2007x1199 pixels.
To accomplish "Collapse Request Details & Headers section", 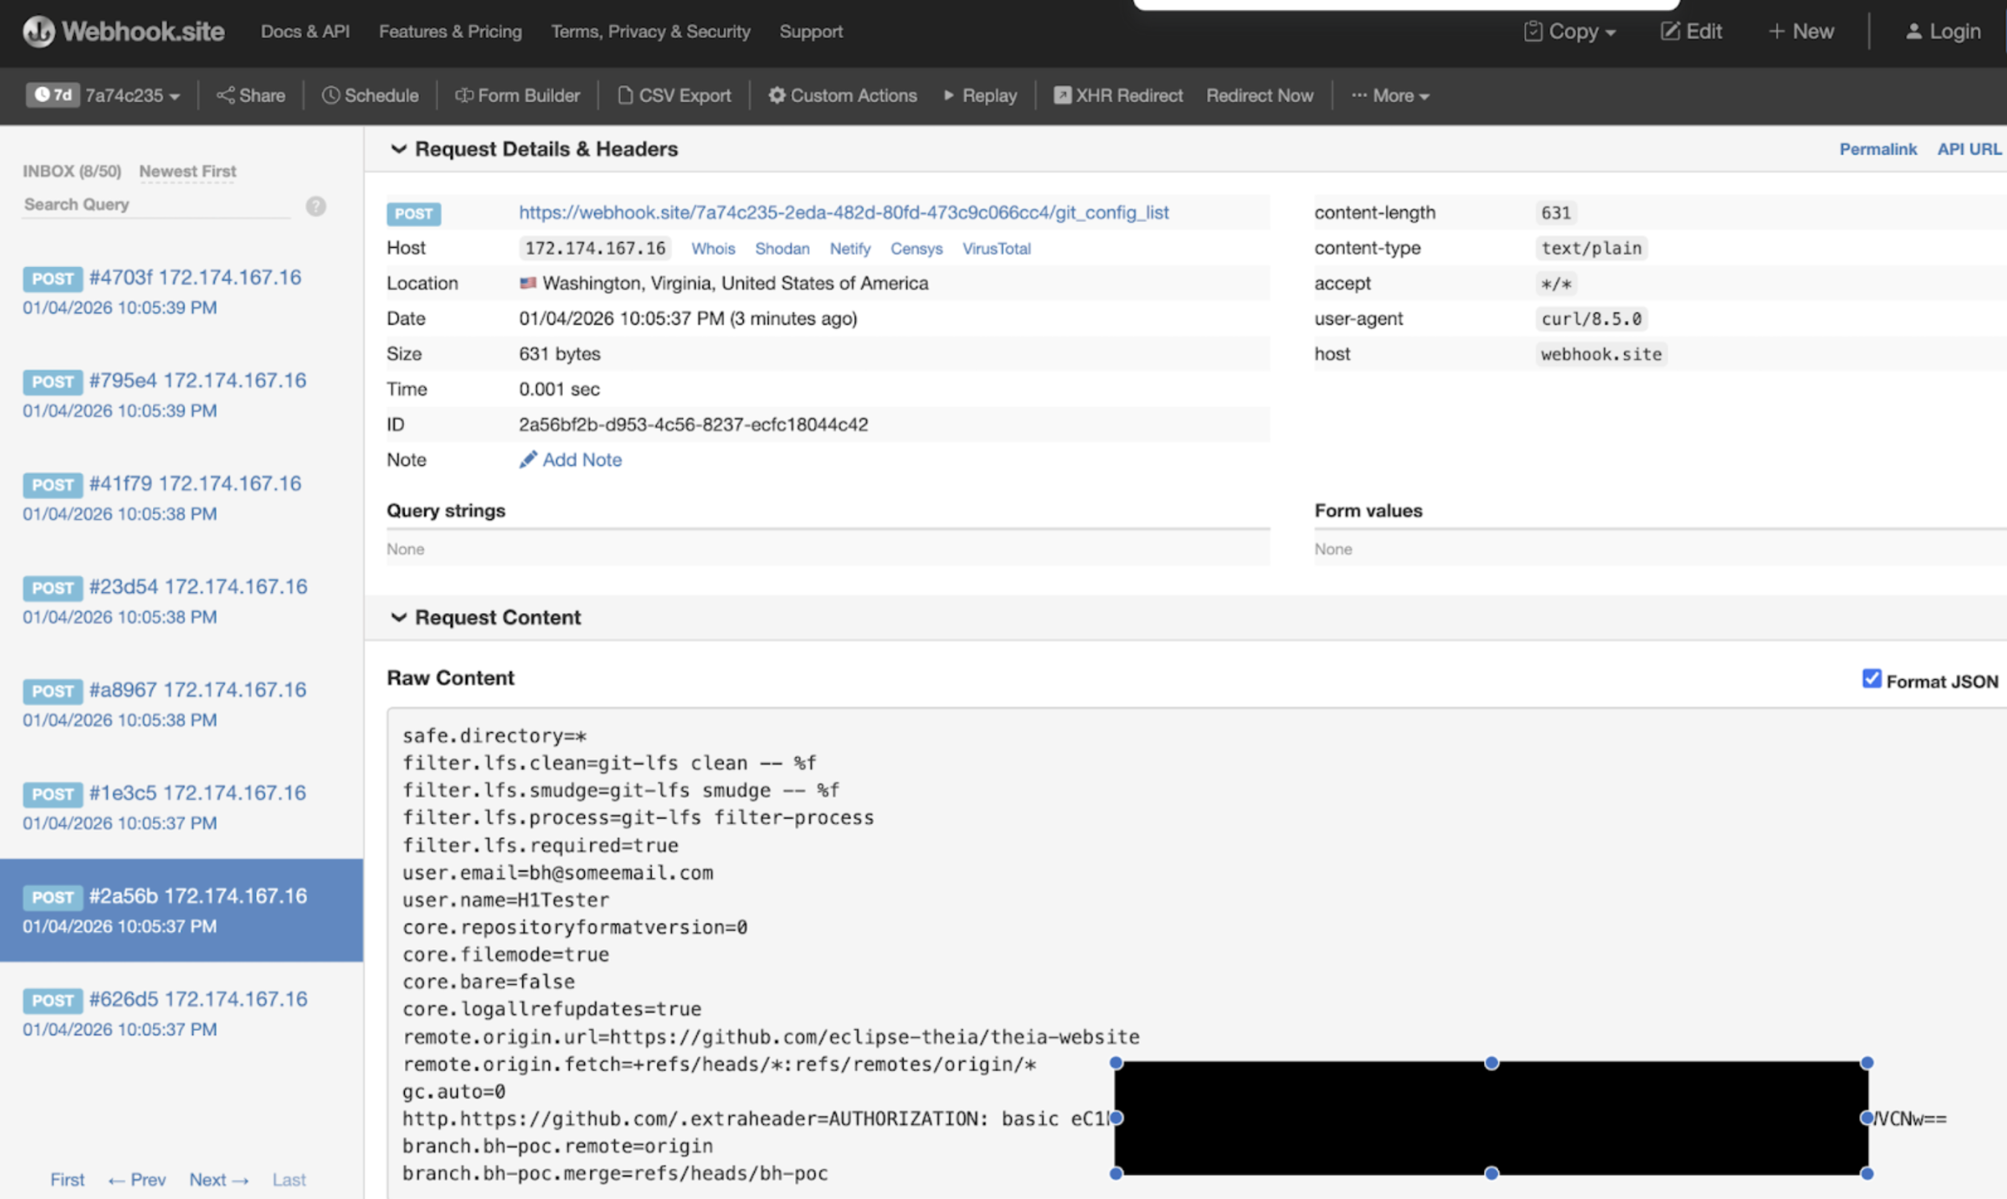I will pyautogui.click(x=398, y=149).
